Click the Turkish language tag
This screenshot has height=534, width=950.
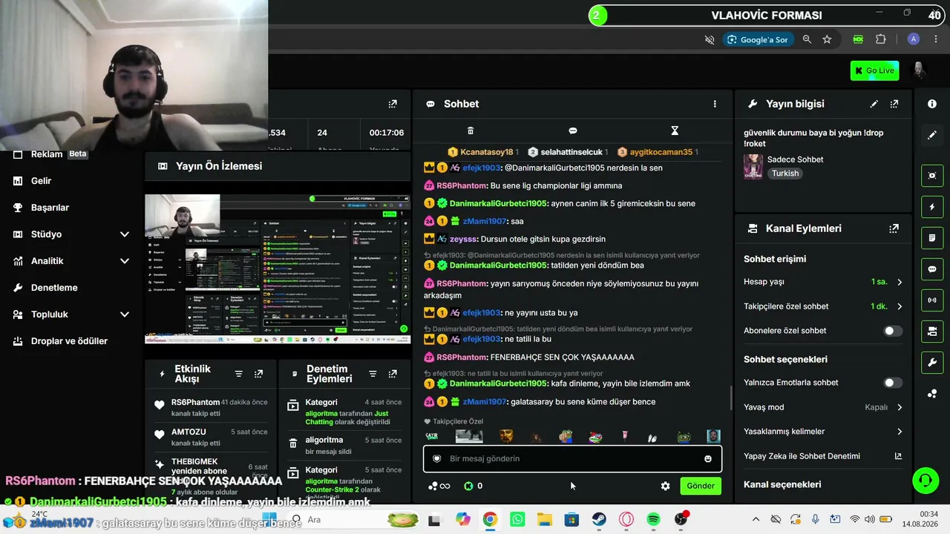click(x=785, y=174)
